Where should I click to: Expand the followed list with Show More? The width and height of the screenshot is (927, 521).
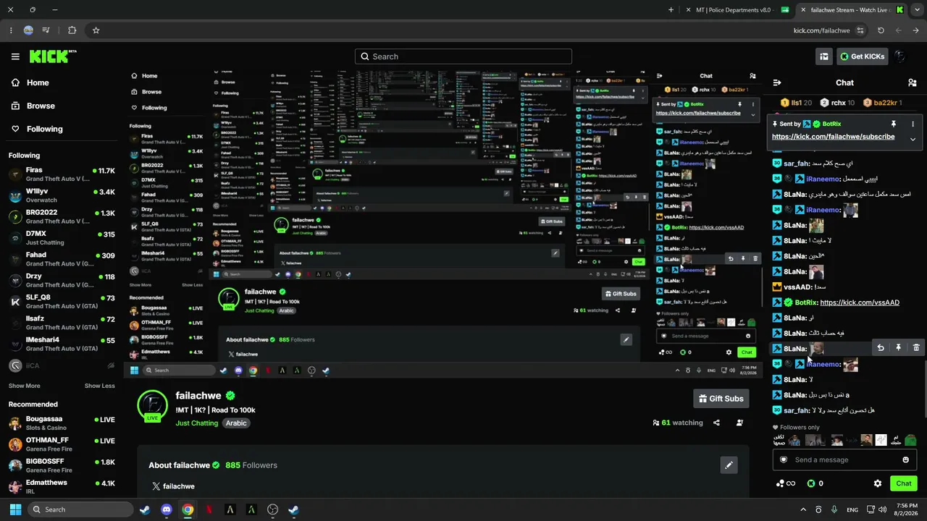click(25, 386)
